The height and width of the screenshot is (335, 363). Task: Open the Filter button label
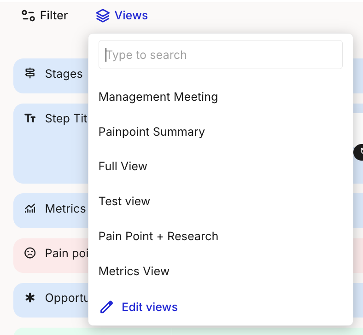(x=54, y=16)
